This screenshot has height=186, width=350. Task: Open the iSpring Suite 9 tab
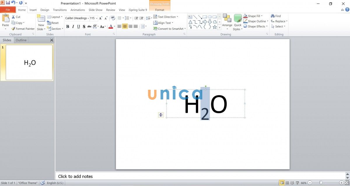137,10
